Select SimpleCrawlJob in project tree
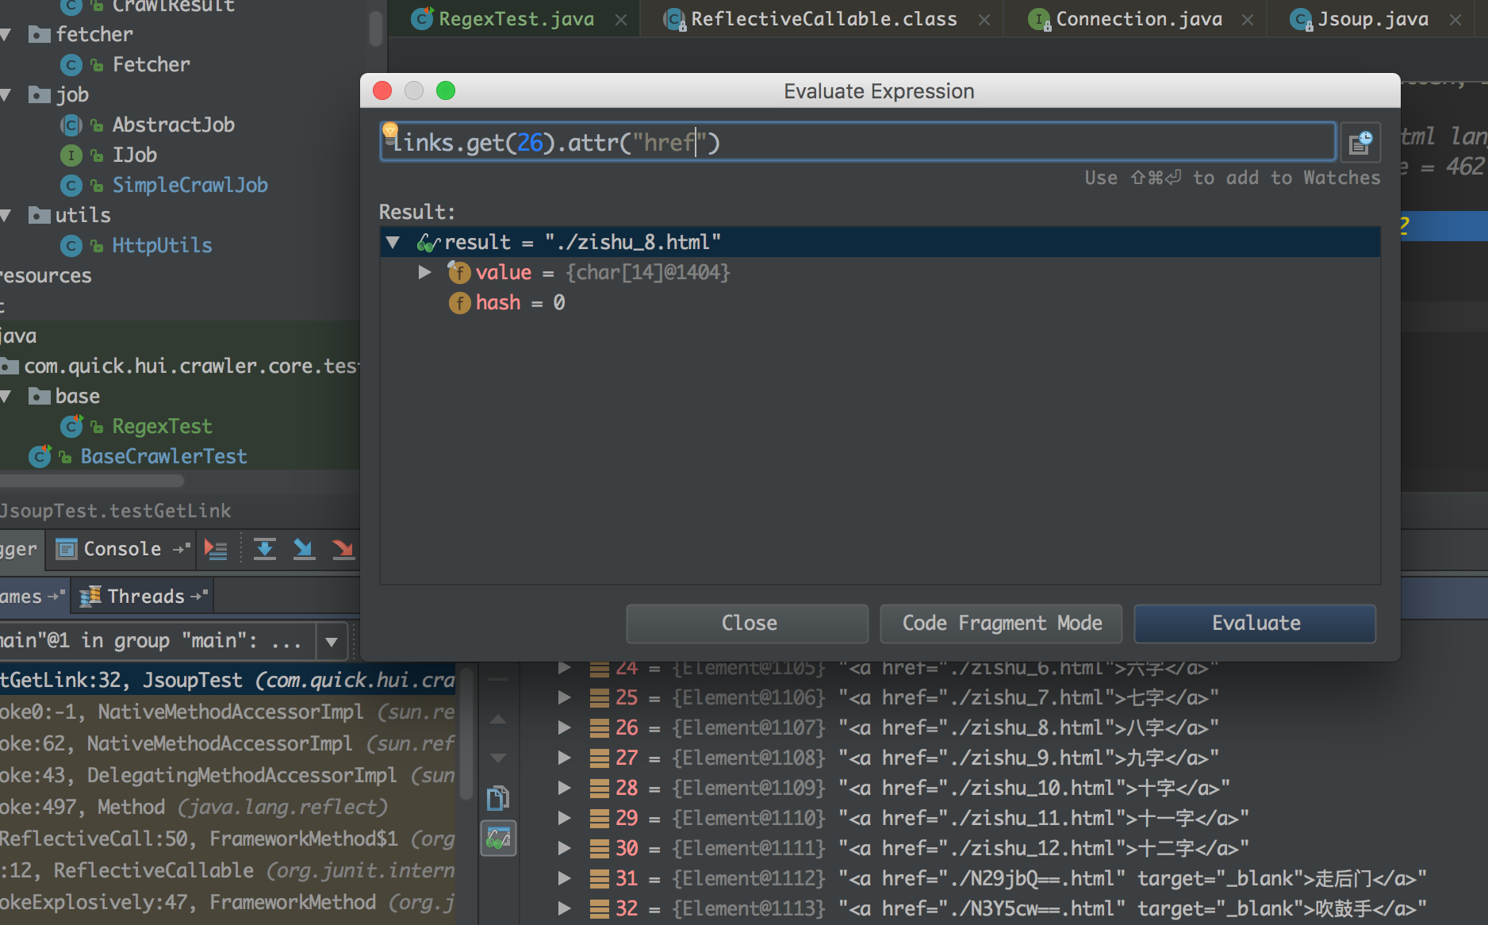This screenshot has height=925, width=1488. point(190,185)
